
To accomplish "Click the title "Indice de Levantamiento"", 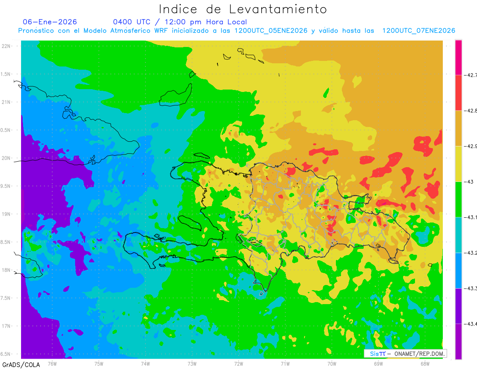I will coord(243,9).
